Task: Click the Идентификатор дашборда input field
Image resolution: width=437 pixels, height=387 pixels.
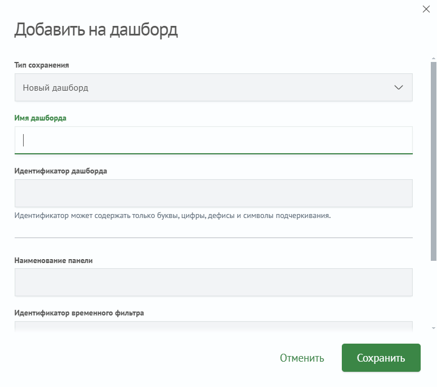Action: click(213, 193)
